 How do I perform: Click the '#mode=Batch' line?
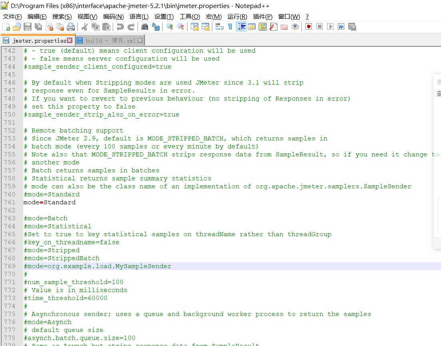click(x=46, y=218)
